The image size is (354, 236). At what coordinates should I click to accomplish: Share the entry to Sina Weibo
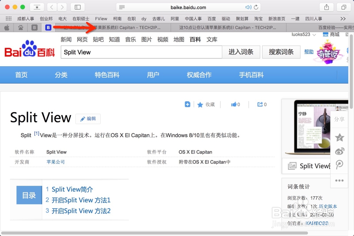point(339,151)
